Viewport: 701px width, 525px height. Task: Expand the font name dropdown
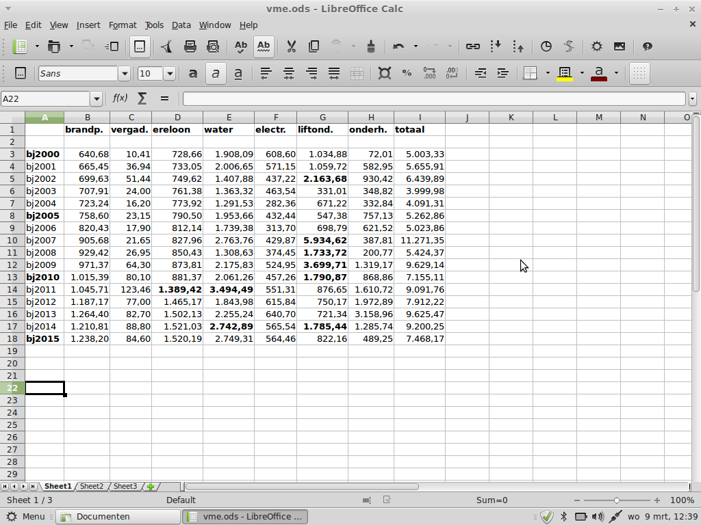pos(124,74)
